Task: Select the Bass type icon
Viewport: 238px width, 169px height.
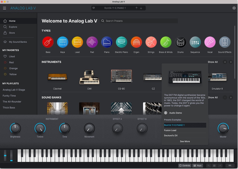Action: [x=48, y=42]
